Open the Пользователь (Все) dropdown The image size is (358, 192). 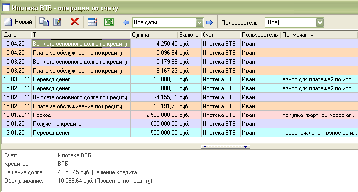click(x=320, y=22)
